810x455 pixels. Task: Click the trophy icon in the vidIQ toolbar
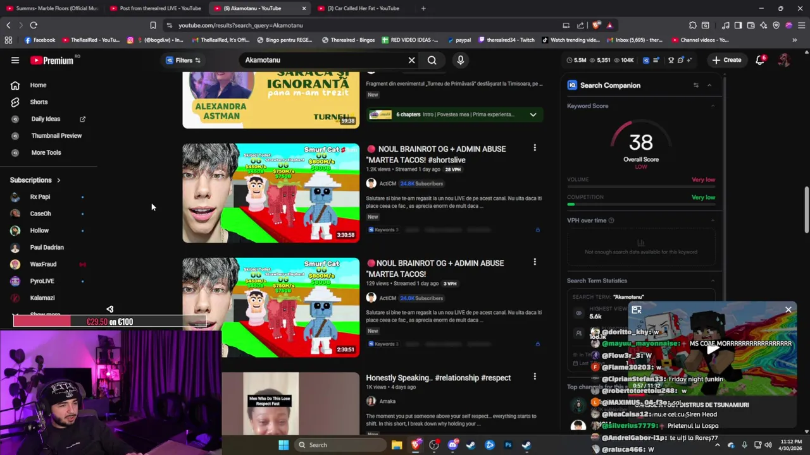pyautogui.click(x=671, y=60)
